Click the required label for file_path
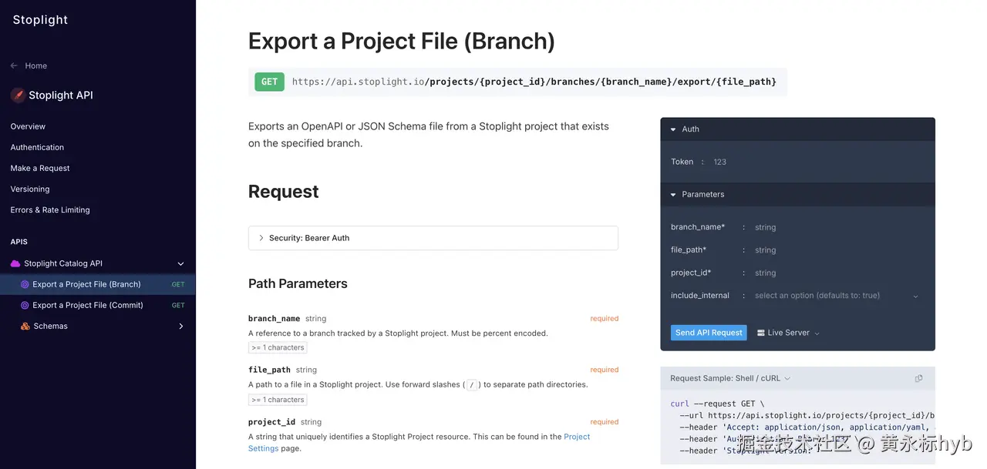The width and height of the screenshot is (987, 469). pos(605,370)
